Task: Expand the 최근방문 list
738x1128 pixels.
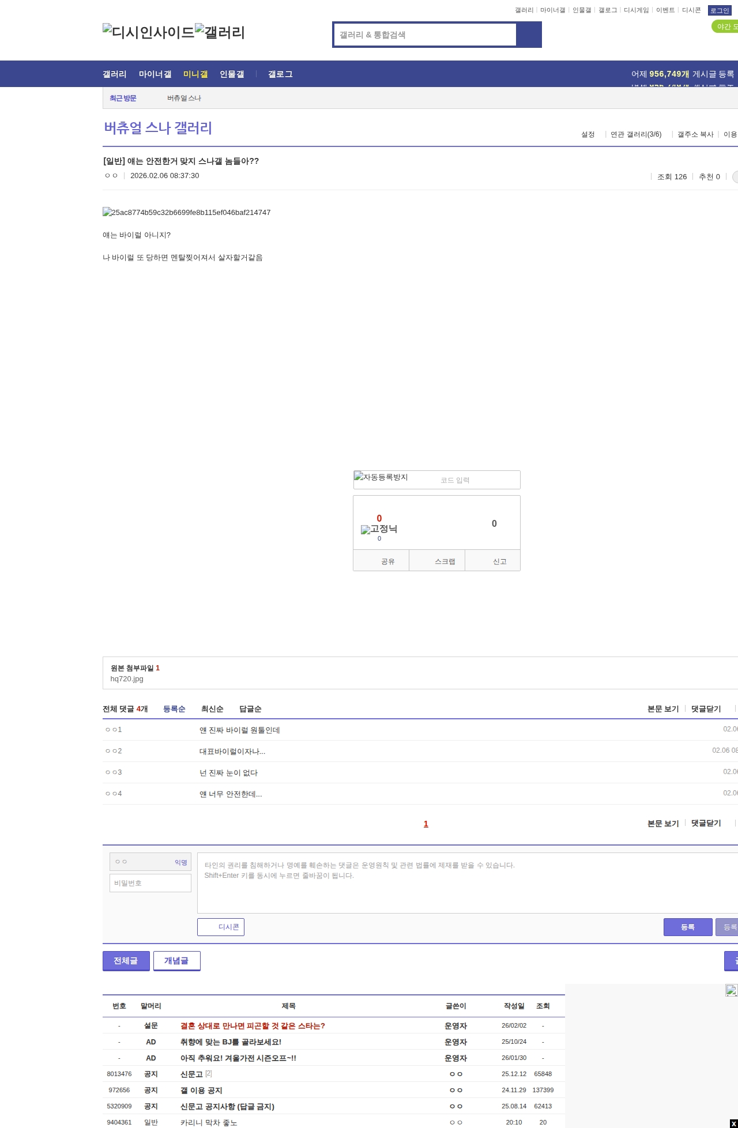Action: 123,98
